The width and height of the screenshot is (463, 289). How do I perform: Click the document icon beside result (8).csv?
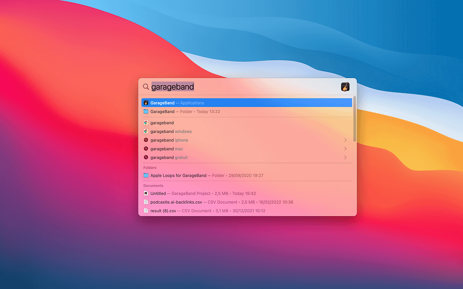pos(146,210)
